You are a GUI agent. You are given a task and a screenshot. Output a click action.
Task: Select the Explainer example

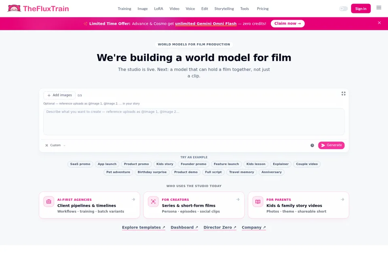[x=280, y=164]
